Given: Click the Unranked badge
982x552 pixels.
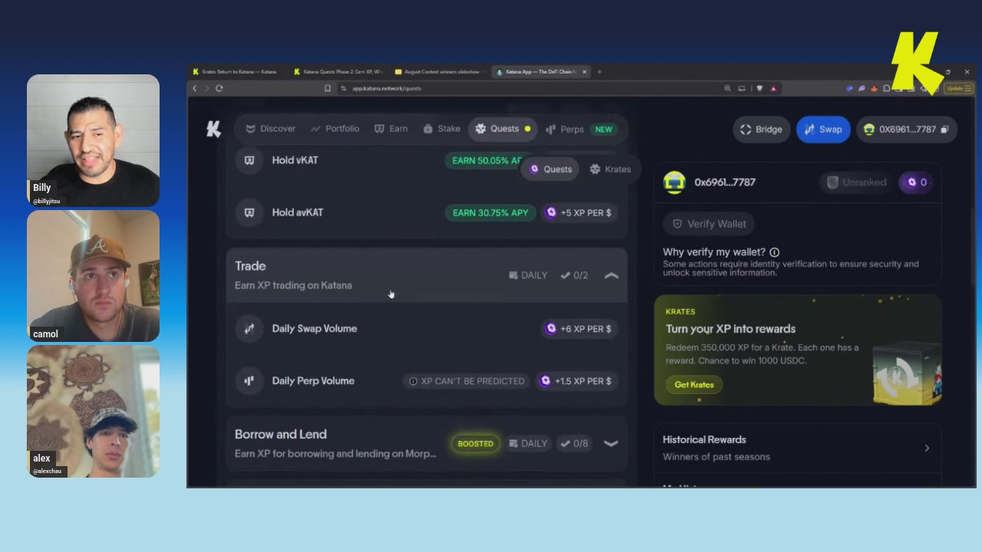Looking at the screenshot, I should click(857, 182).
